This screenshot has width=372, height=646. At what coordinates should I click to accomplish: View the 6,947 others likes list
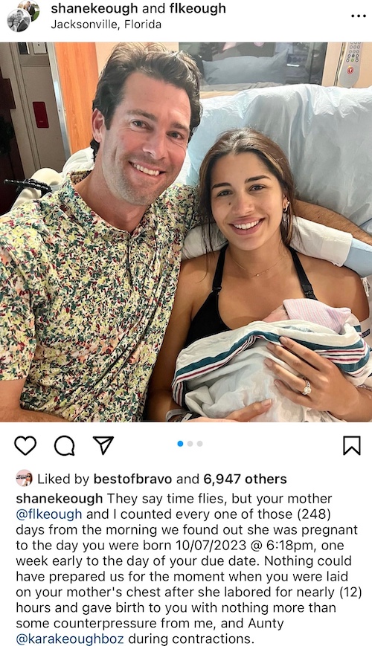pos(245,479)
